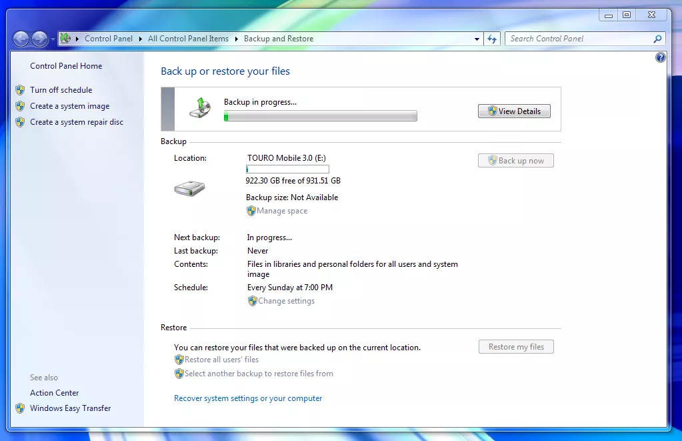Select All Control Panel Items breadcrumb
This screenshot has width=682, height=441.
click(188, 39)
